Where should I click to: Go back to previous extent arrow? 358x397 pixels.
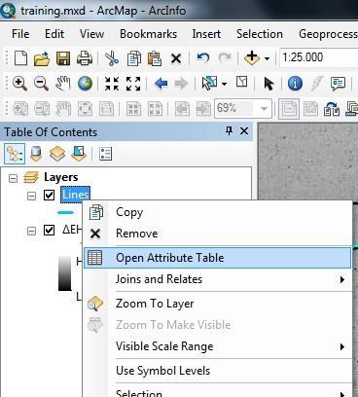(x=161, y=84)
